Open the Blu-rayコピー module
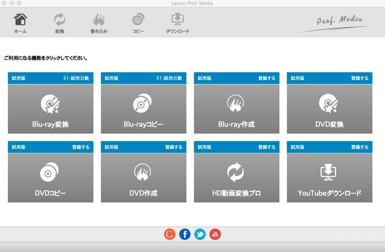This screenshot has width=385, height=252. 143,108
